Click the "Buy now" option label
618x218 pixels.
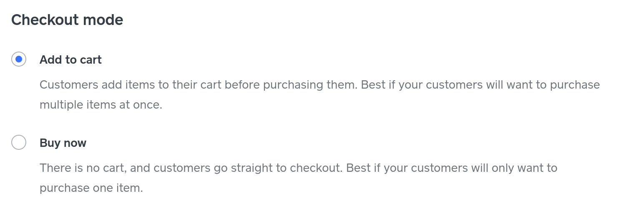(x=63, y=143)
